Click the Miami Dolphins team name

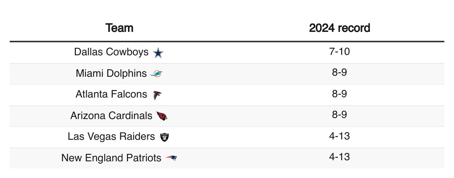111,73
